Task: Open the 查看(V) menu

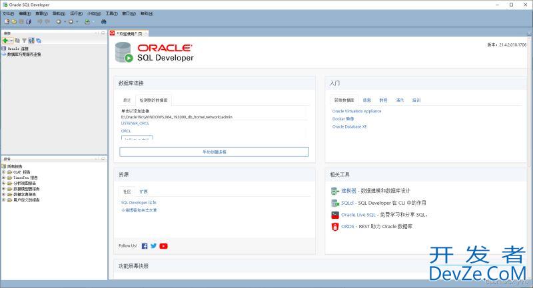Action: 41,13
